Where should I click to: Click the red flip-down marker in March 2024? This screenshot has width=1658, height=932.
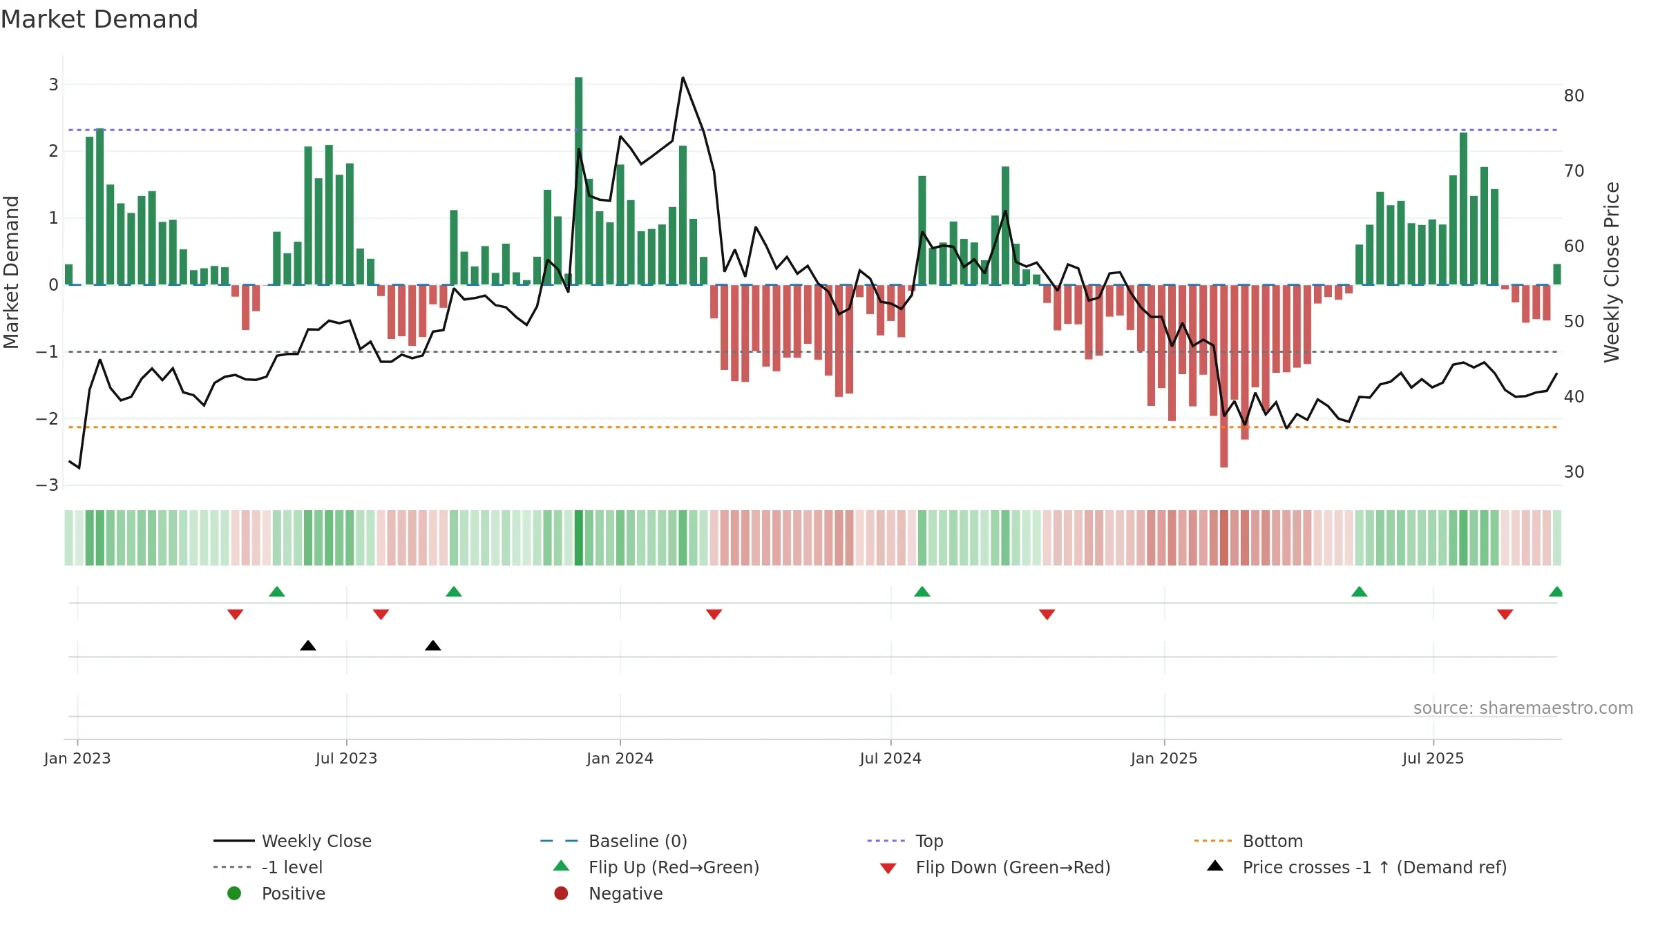click(714, 614)
